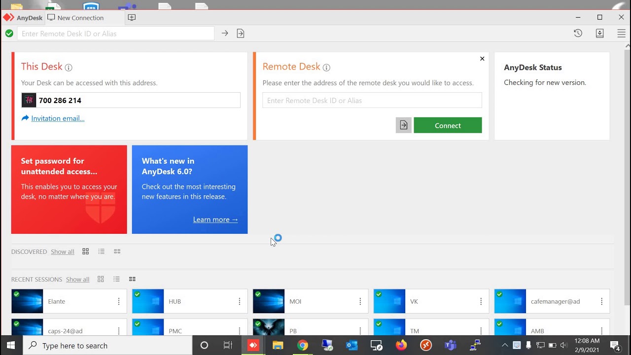Open Microsoft Teams from taskbar
This screenshot has width=631, height=355.
(451, 345)
